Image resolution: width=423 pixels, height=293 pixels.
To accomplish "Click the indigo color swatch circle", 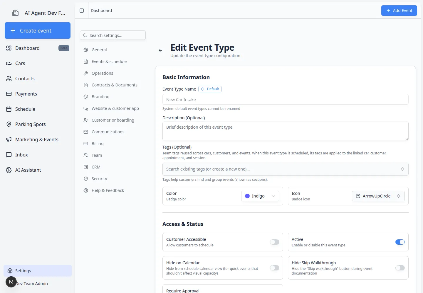I will 247,196.
